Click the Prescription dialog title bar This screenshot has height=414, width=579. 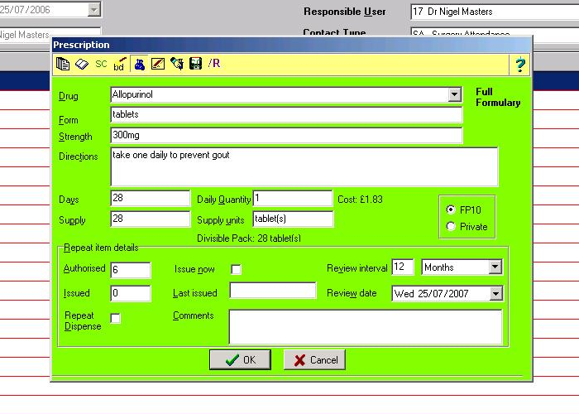[291, 45]
